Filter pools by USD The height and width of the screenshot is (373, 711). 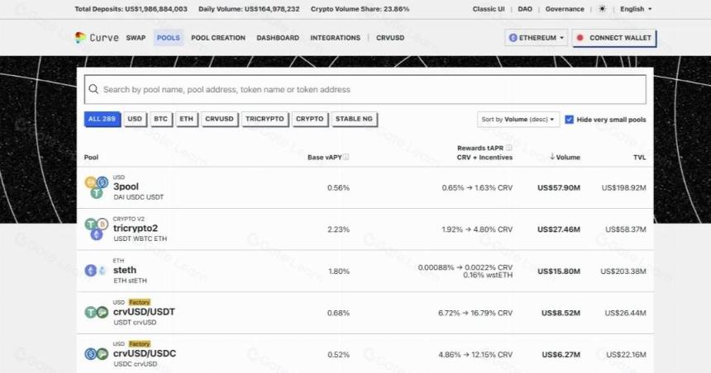point(135,119)
